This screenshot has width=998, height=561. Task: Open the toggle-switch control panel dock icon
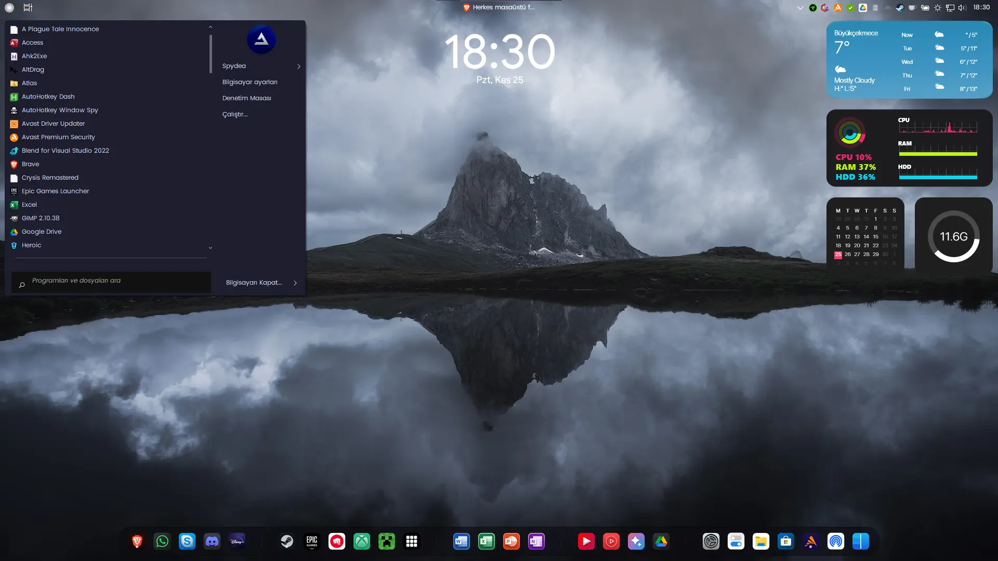click(x=736, y=541)
